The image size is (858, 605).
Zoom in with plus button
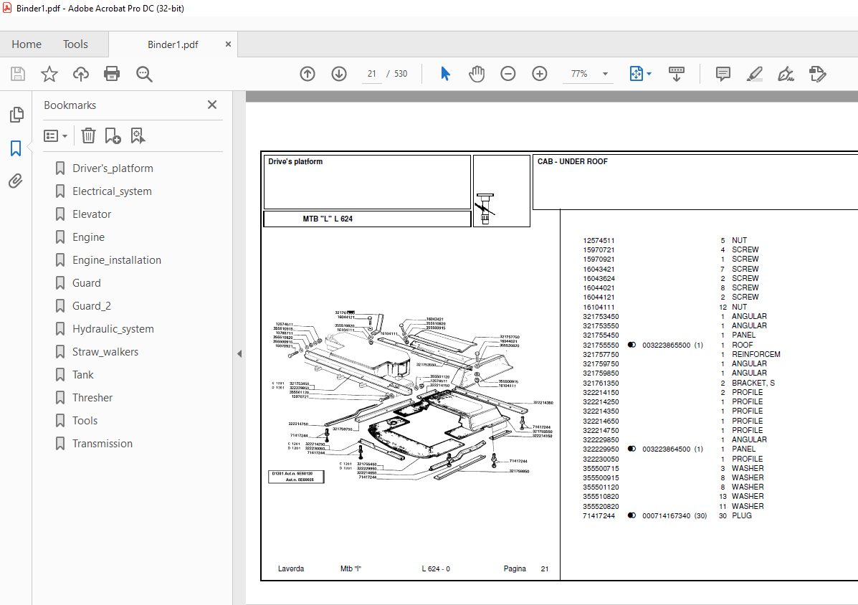[540, 74]
